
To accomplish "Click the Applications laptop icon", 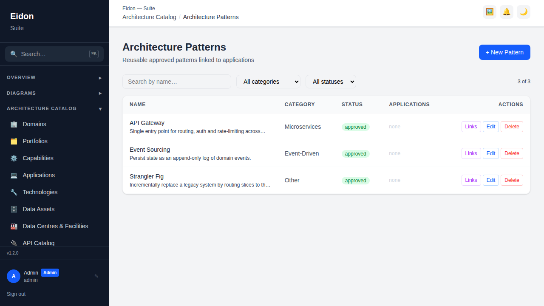I will click(14, 175).
